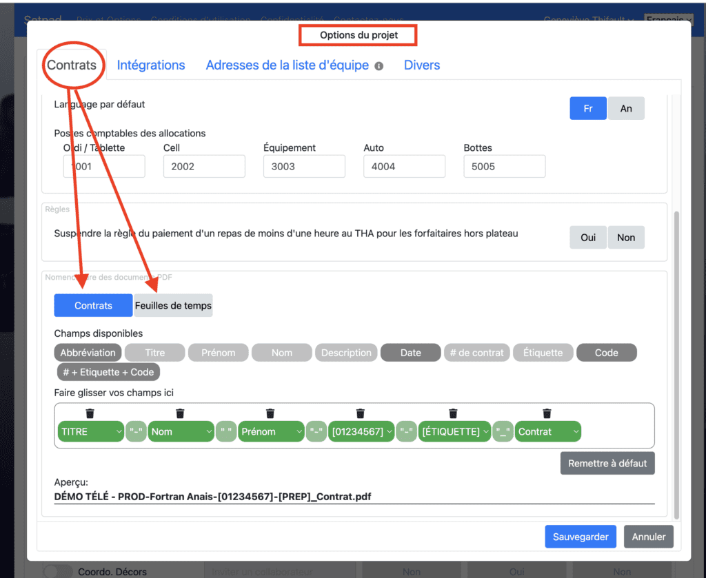Remove the [01234567] field via trash icon
Viewport: 706px width, 578px height.
pos(361,413)
